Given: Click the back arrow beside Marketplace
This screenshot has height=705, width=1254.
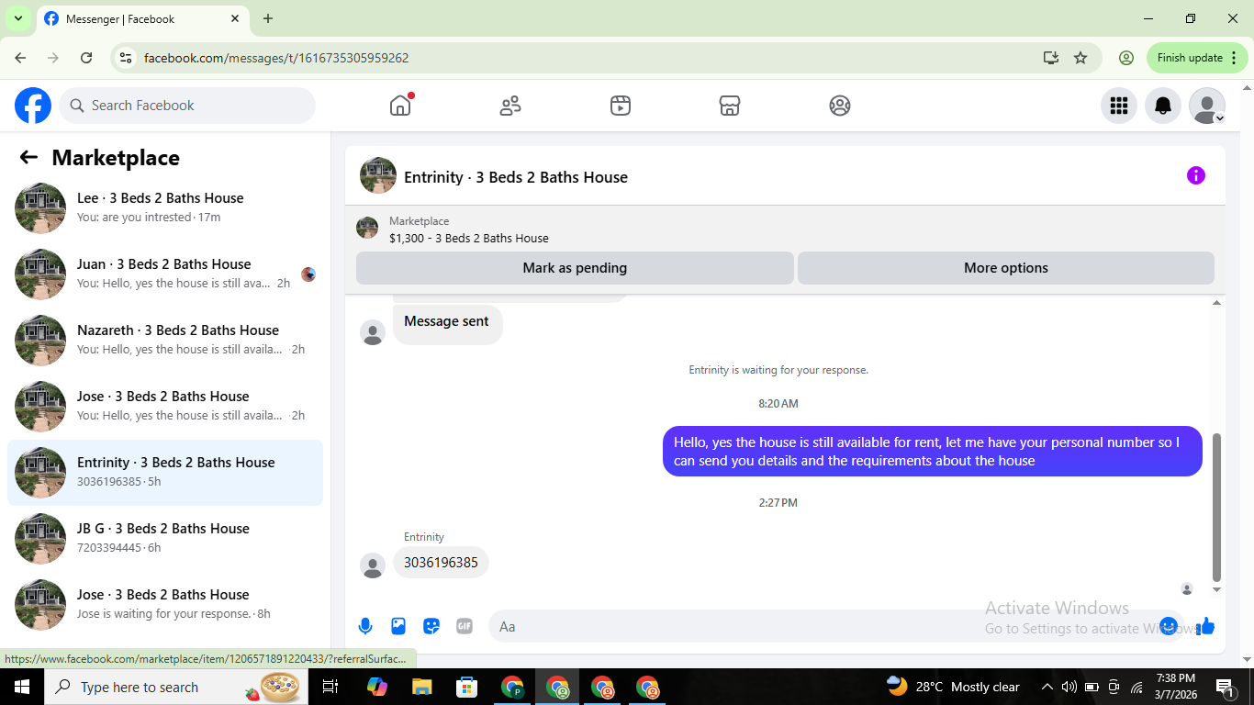Looking at the screenshot, I should click(x=28, y=157).
